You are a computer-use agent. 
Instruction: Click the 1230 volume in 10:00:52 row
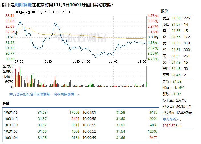[x=153, y=131]
